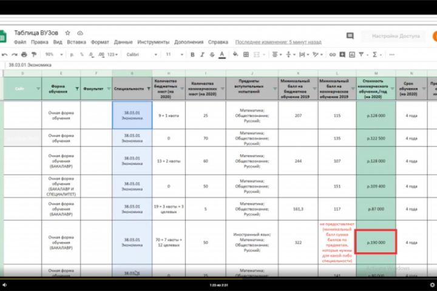437x291 pixels.
Task: Open the text wrapping dropdown
Action: coord(304,55)
